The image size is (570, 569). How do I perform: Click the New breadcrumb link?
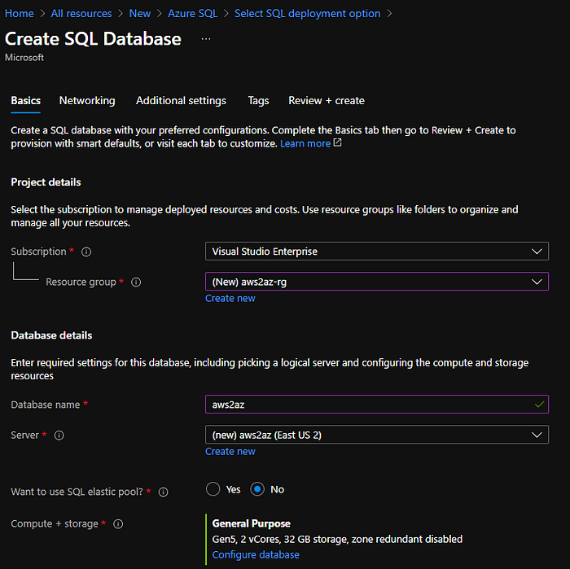(140, 14)
